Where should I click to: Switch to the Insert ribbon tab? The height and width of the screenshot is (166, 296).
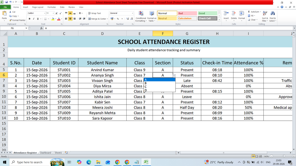pyautogui.click(x=25, y=7)
